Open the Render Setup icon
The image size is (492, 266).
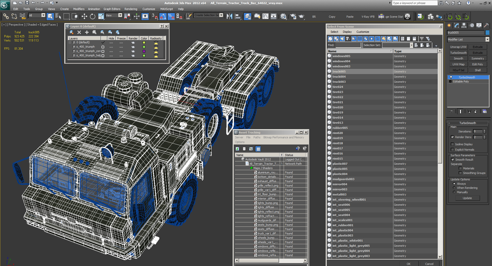coord(293,16)
